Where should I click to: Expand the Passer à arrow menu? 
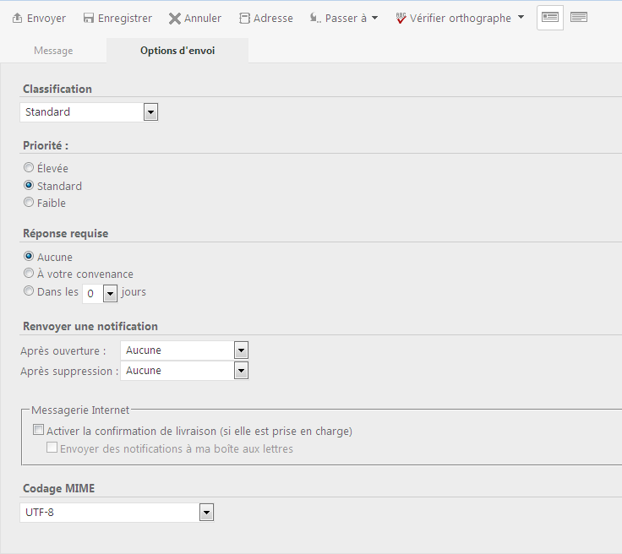(x=375, y=18)
